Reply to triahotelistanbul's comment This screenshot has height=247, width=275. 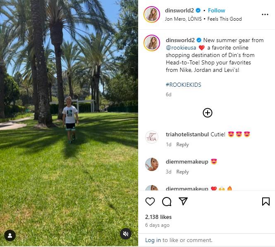point(182,145)
